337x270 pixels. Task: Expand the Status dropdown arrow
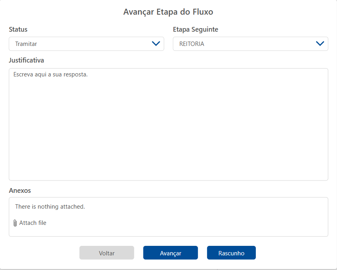pyautogui.click(x=156, y=44)
